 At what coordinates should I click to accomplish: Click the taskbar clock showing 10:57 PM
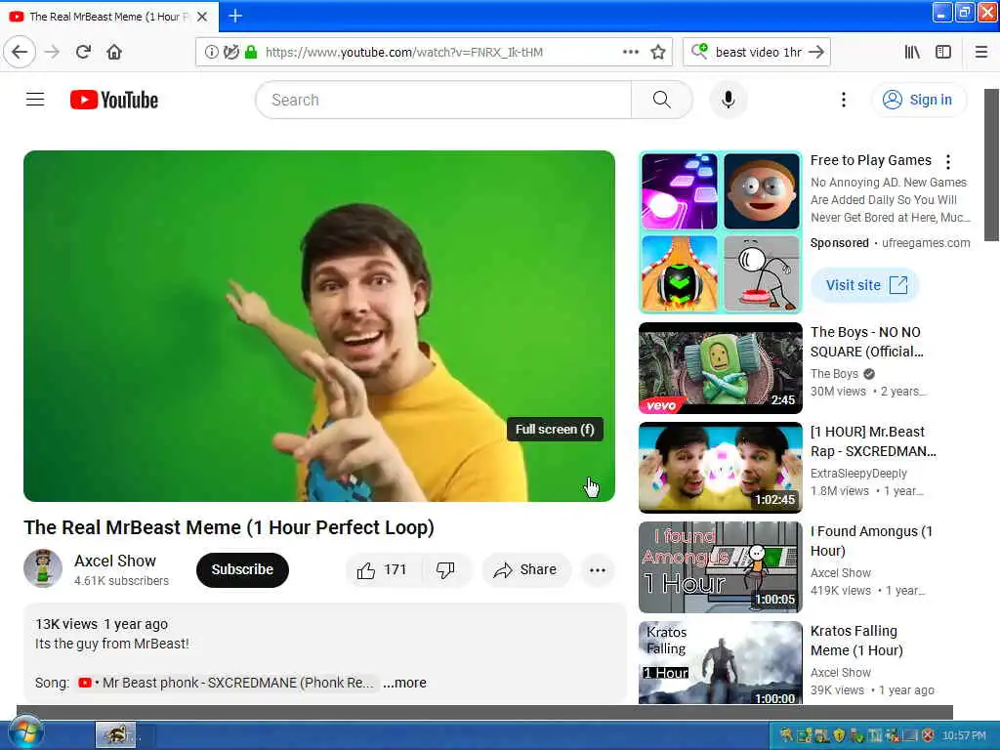tap(964, 735)
